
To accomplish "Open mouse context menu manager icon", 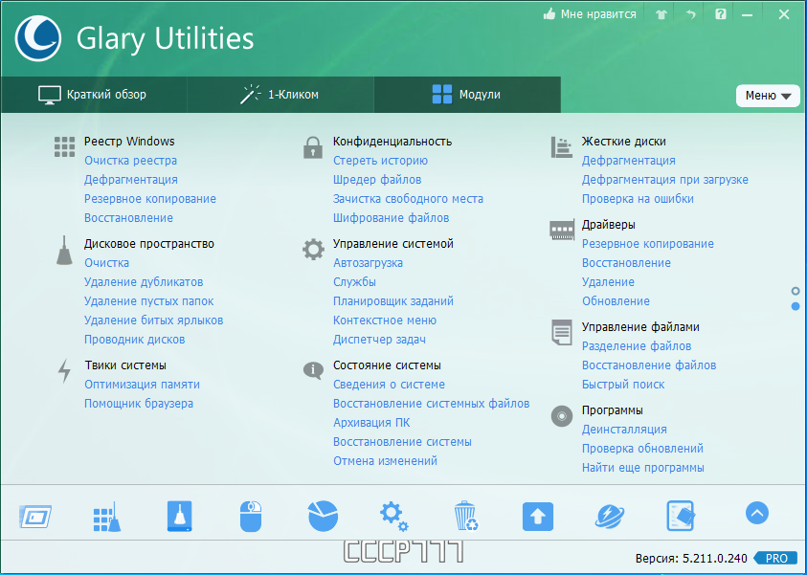I will tap(251, 516).
